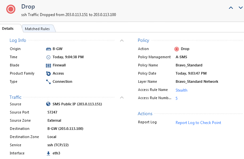Collapse the Traffic section
Viewport: 244px width, 159px height.
pyautogui.click(x=122, y=97)
